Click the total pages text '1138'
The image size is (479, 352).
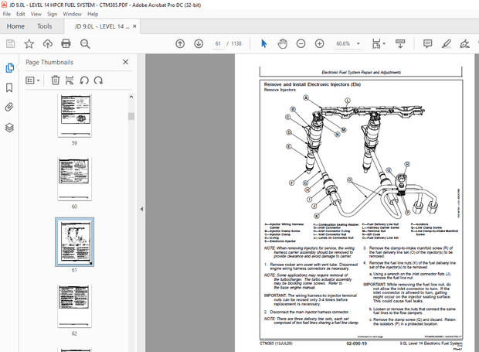point(236,44)
